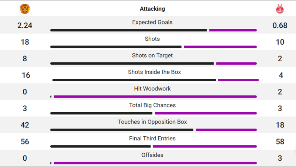
Task: Click the away Expected Goals value 0.68
Action: 280,25
